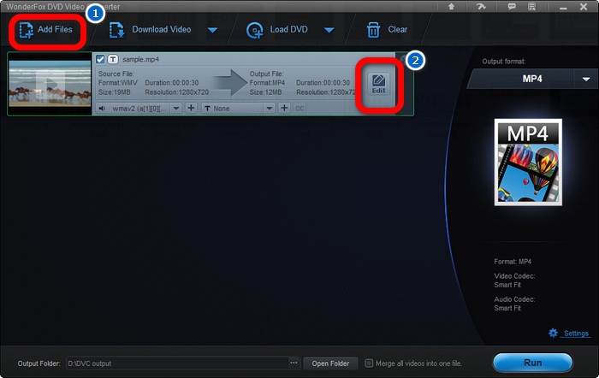Image resolution: width=599 pixels, height=378 pixels.
Task: Click the T rename icon beside sample.mp4
Action: pos(113,59)
